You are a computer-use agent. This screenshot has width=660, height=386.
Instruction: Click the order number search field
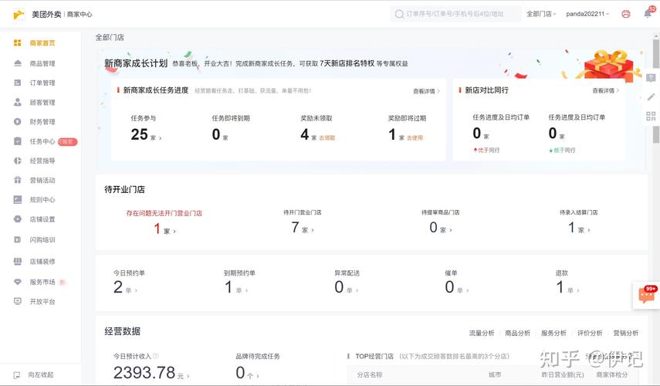point(455,14)
